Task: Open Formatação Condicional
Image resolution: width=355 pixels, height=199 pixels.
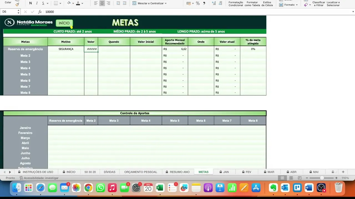Action: click(236, 4)
